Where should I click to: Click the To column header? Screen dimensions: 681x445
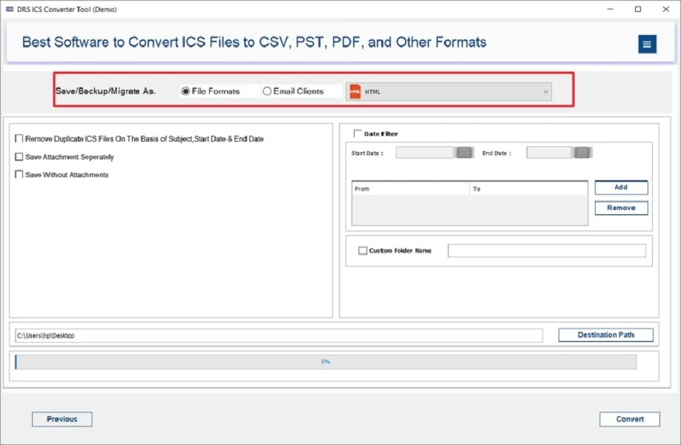(529, 189)
